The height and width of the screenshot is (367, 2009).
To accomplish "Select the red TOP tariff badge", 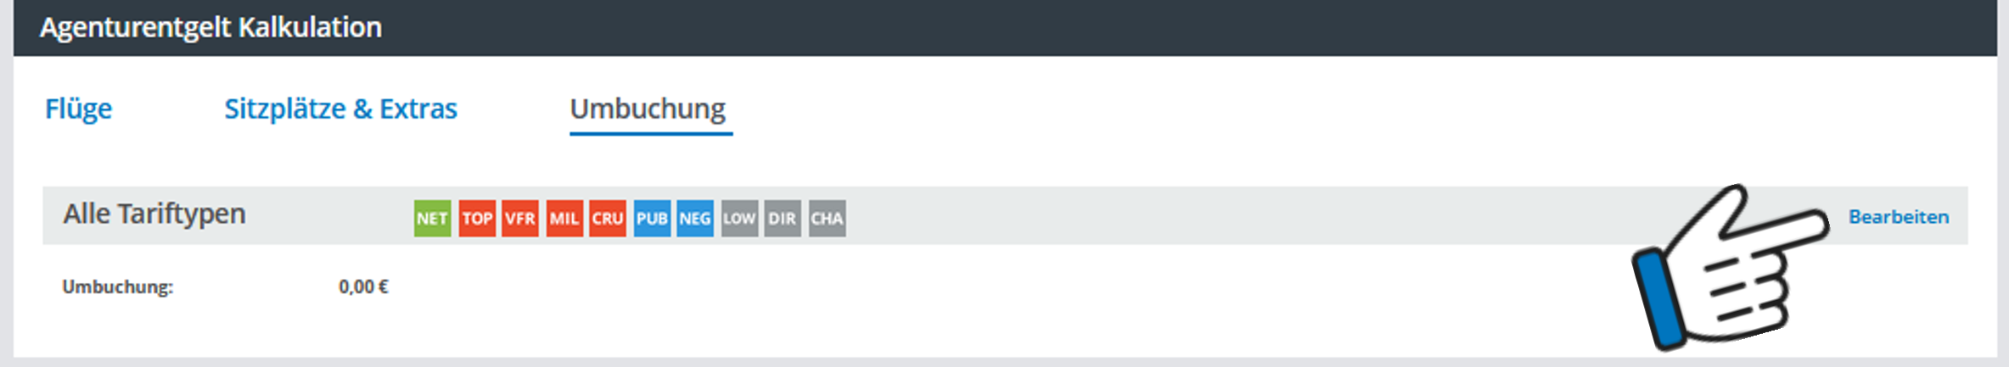I will (477, 218).
